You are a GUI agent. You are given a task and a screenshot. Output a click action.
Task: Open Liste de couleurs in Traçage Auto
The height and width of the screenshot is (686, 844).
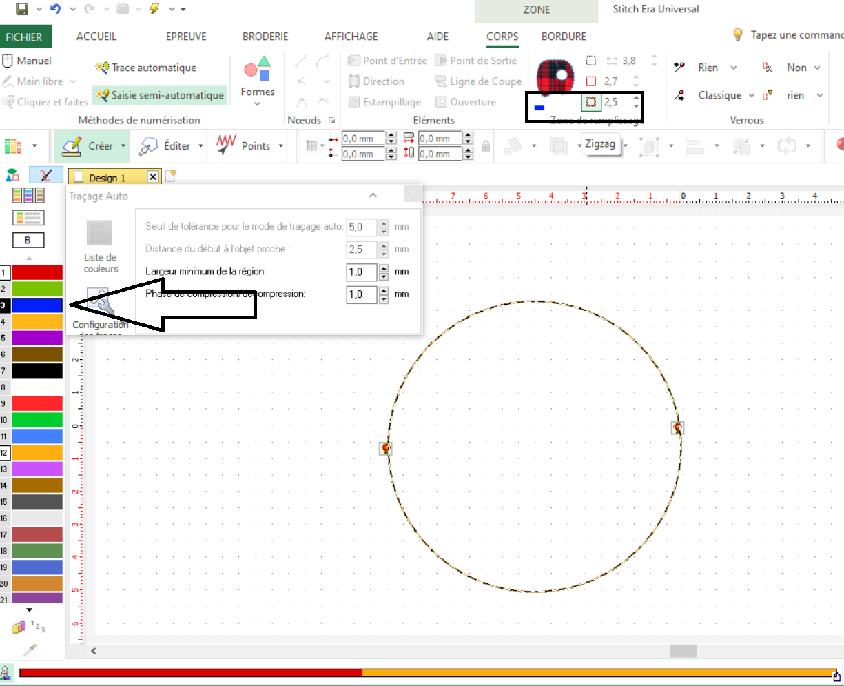(x=101, y=245)
